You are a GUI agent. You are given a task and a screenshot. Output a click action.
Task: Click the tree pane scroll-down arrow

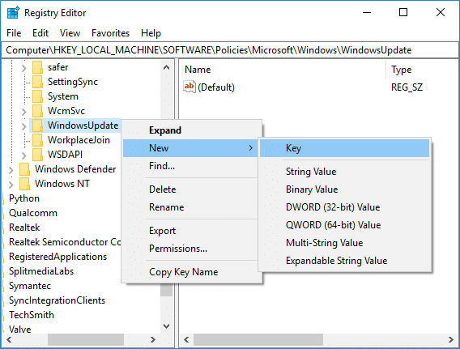[166, 326]
